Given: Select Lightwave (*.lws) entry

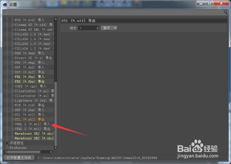Looking at the screenshot, I should tap(34, 100).
